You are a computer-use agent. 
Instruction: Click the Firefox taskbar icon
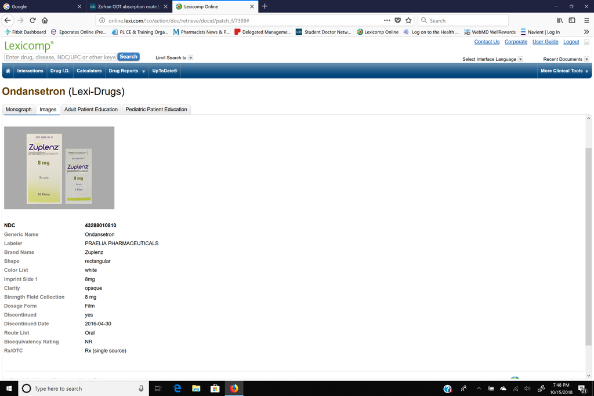click(234, 388)
